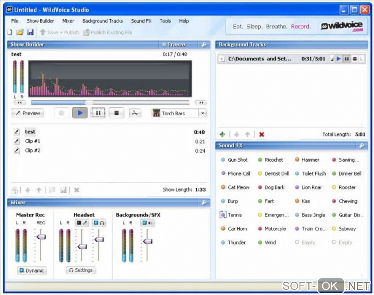
Task: Toggle Freeze in Show Builder header
Action: click(x=174, y=45)
